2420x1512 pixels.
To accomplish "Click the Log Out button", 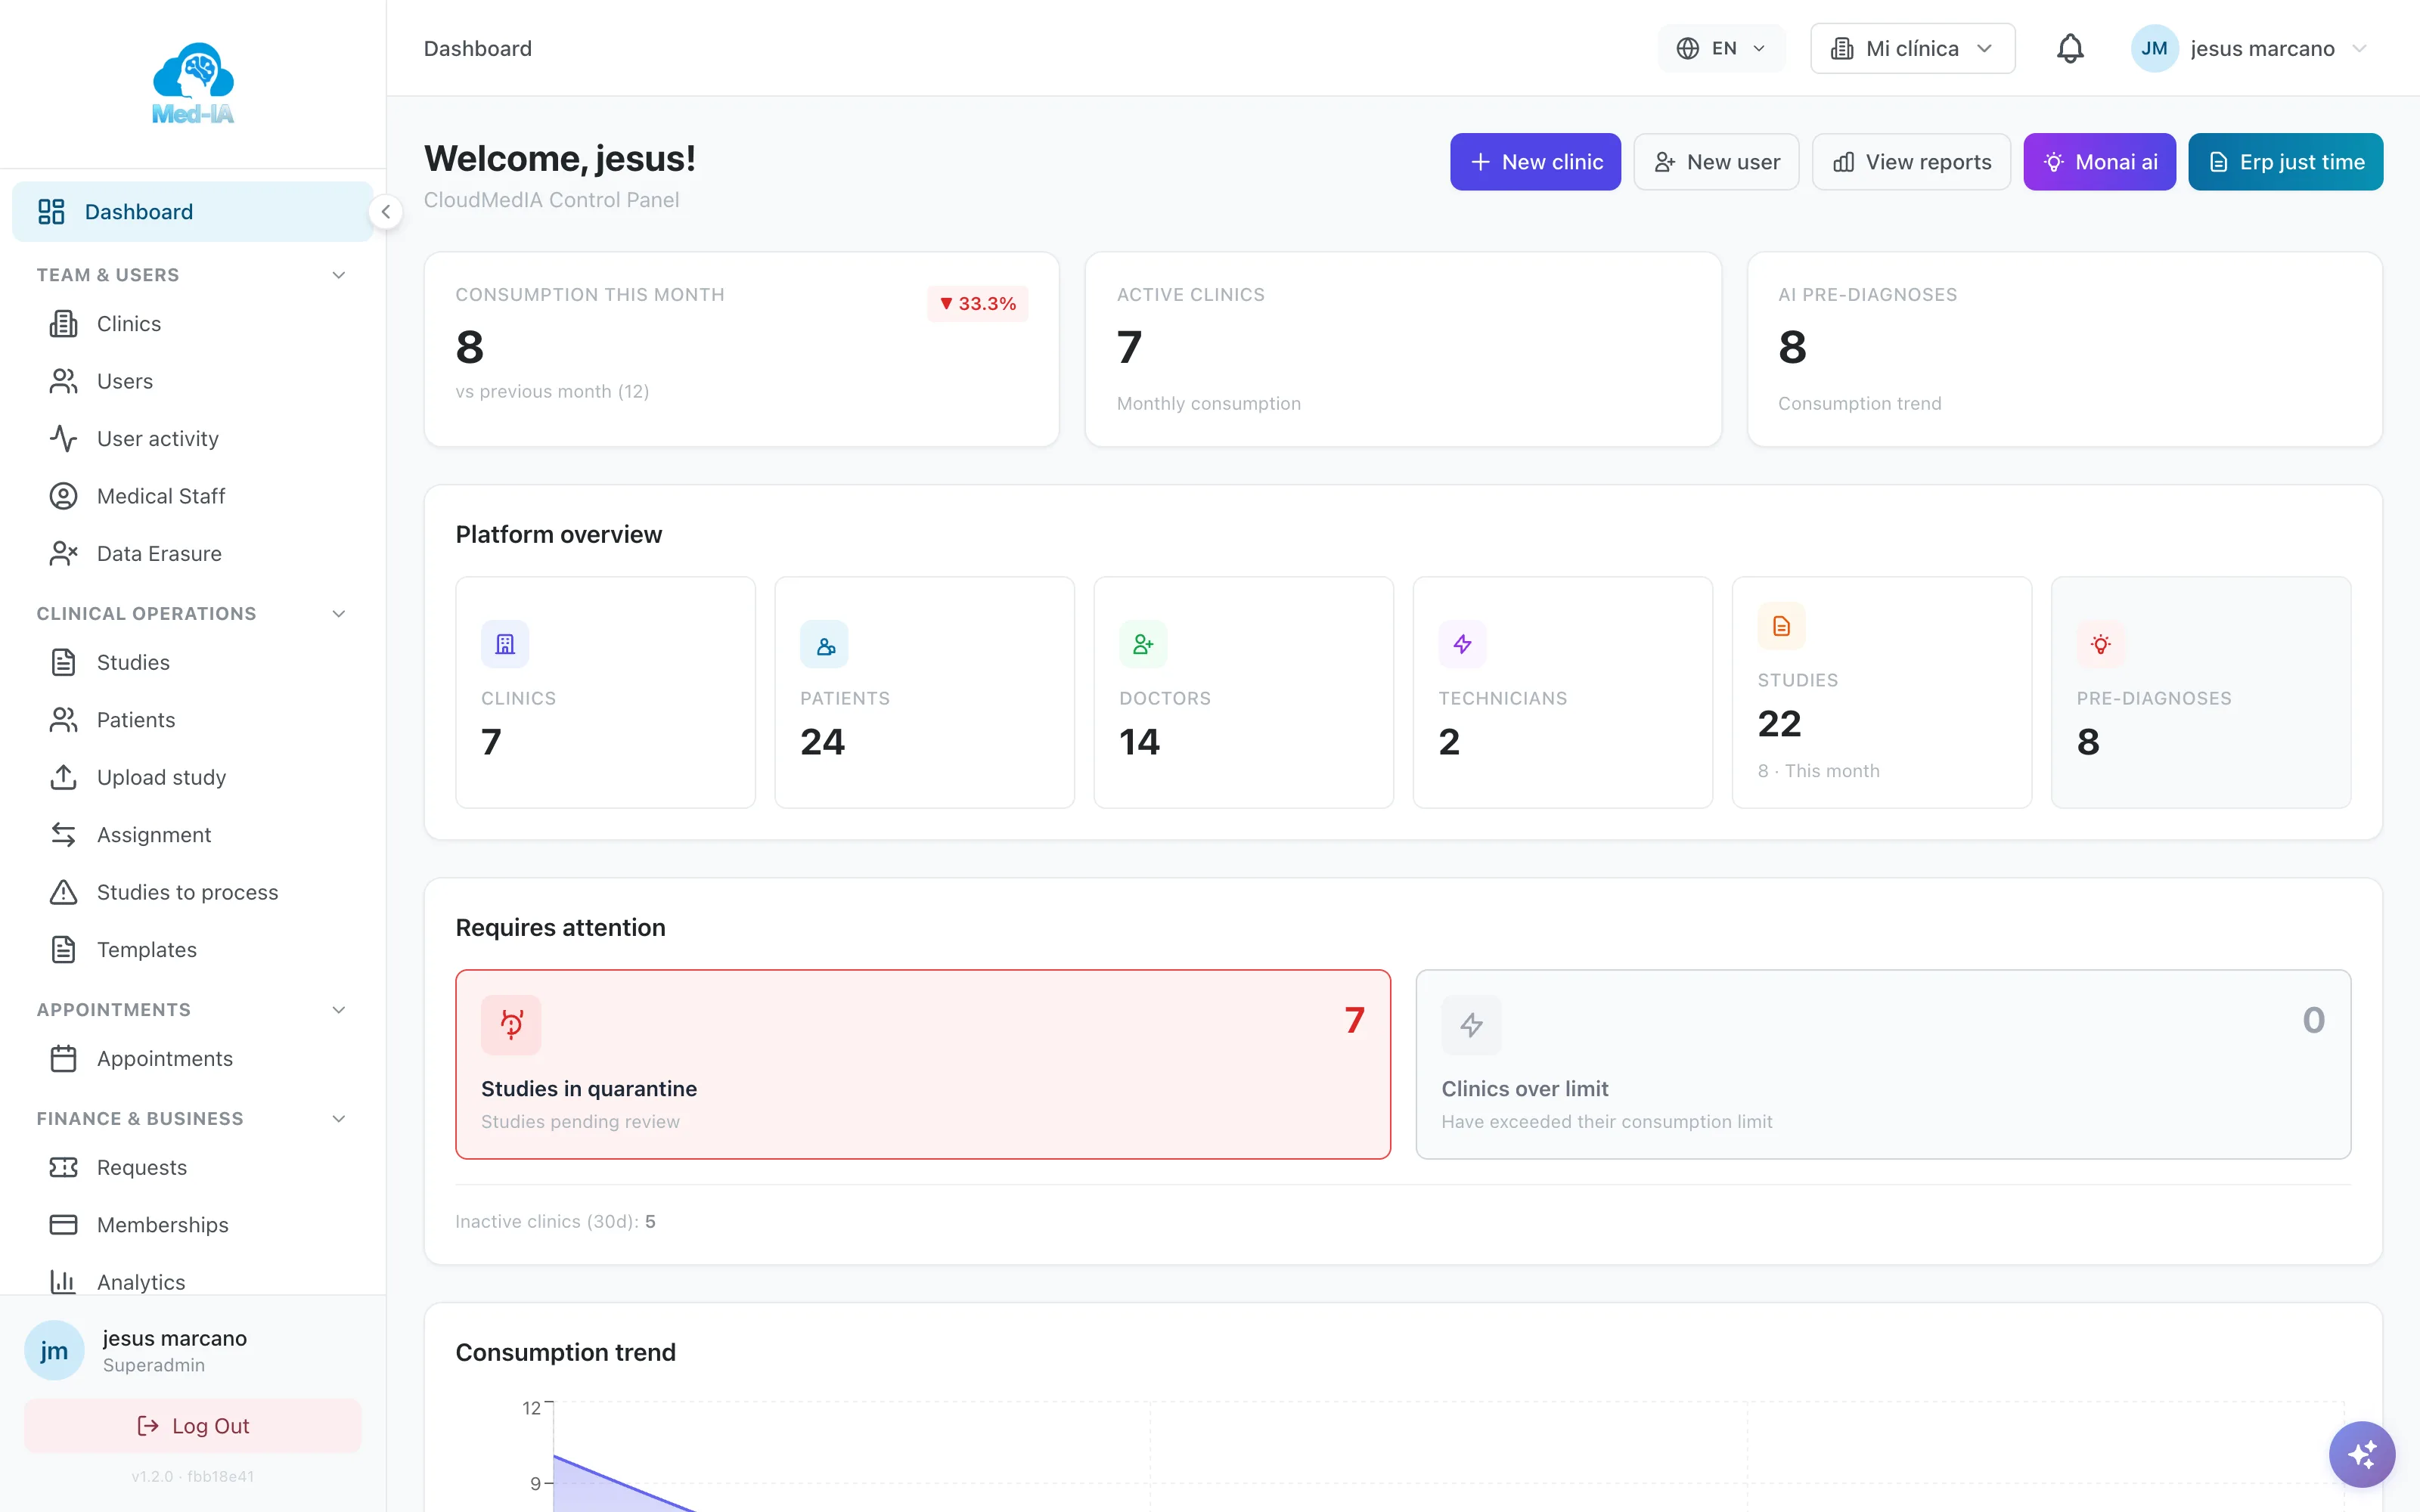I will [193, 1426].
